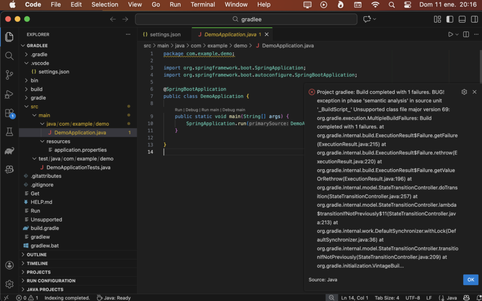Image resolution: width=482 pixels, height=301 pixels.
Task: Open the Run Java dropdown arrow
Action: pyautogui.click(x=457, y=34)
